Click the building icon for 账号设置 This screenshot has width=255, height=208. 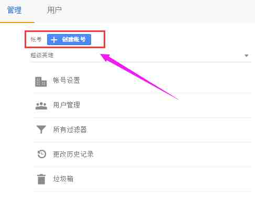pos(41,82)
